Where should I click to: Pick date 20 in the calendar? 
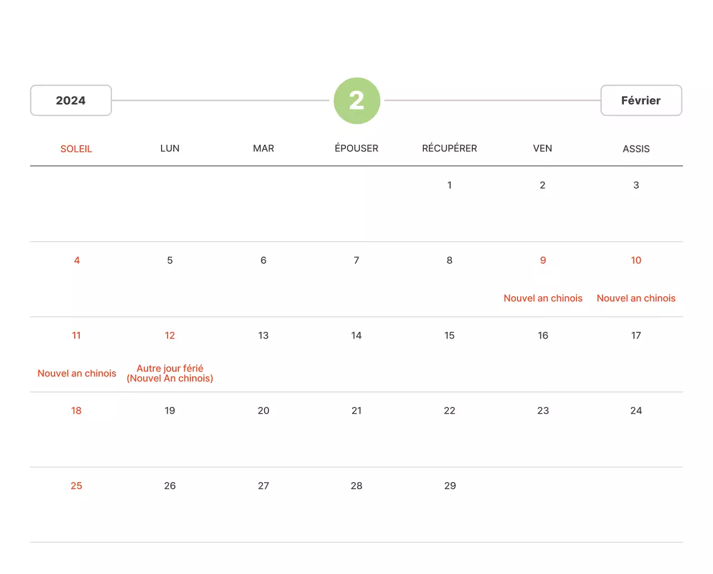pyautogui.click(x=263, y=411)
